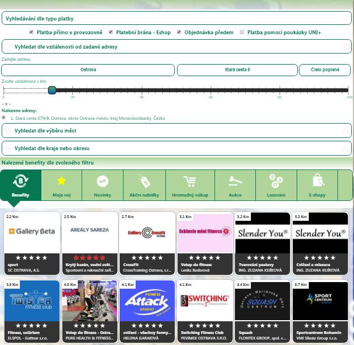Click the ELSPOL - Gattnar s.r.o. provider name
Image resolution: width=354 pixels, height=345 pixels.
click(x=28, y=338)
